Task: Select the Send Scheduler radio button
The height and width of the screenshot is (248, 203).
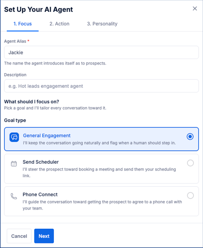Action: [x=190, y=163]
